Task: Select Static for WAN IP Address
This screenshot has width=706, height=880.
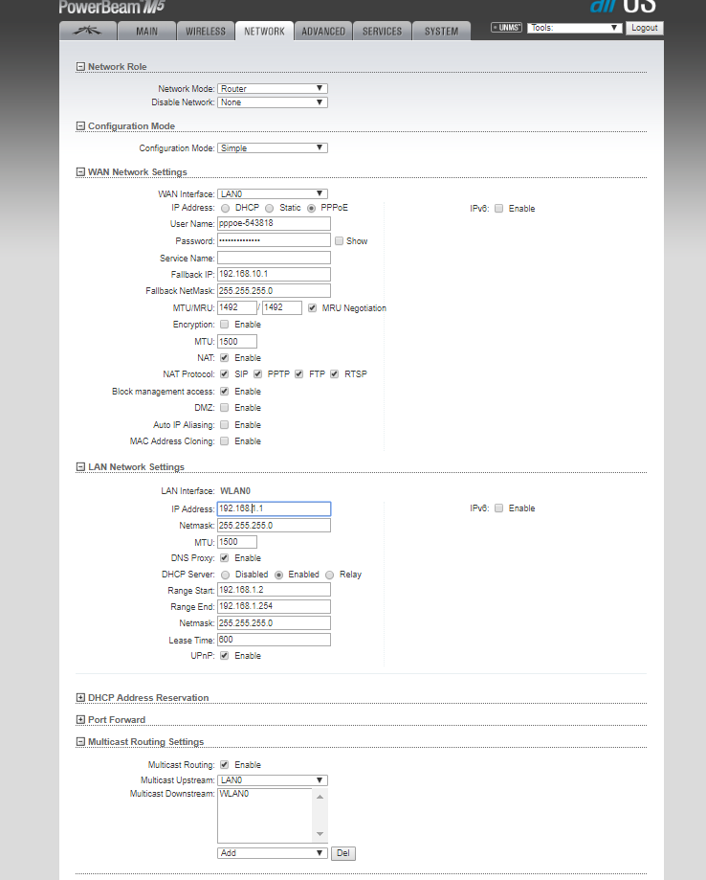Action: [x=270, y=208]
